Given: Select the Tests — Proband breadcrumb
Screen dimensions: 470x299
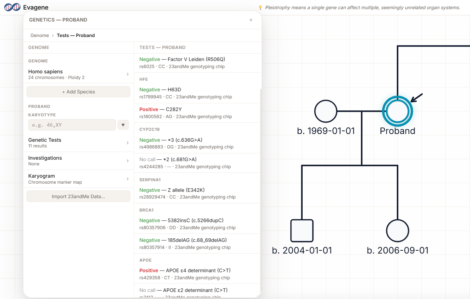Looking at the screenshot, I should tap(76, 35).
